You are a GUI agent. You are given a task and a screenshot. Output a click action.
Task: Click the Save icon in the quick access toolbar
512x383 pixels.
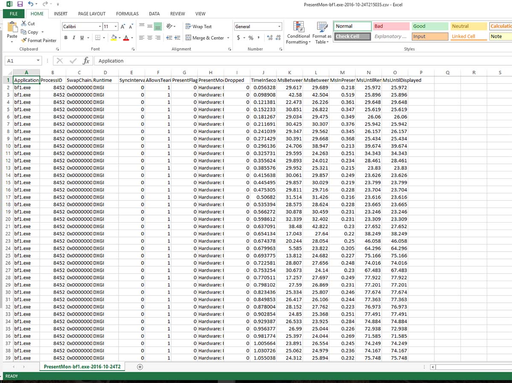coord(20,4)
